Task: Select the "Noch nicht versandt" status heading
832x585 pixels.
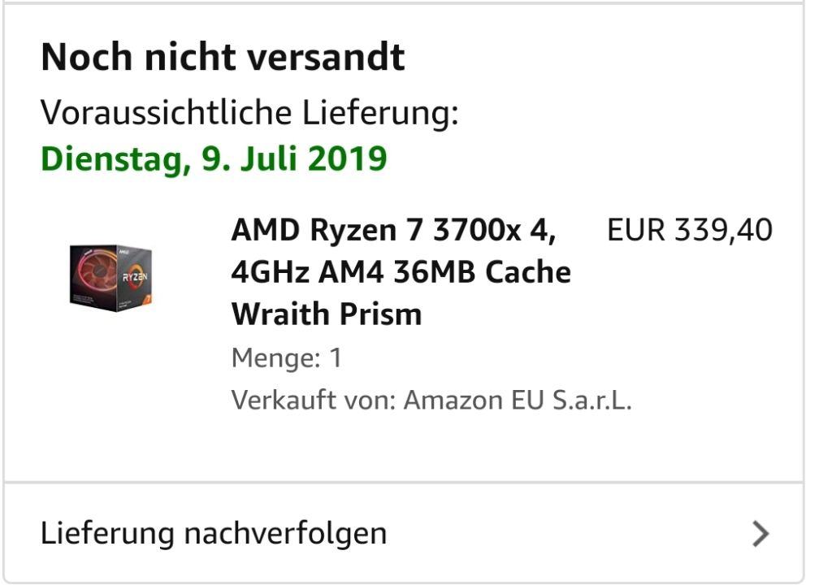Action: pos(222,58)
